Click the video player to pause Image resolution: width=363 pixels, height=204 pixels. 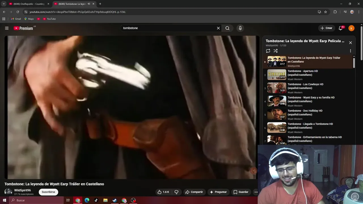click(x=132, y=107)
